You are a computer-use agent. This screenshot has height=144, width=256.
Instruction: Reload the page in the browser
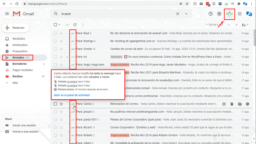[17, 4]
